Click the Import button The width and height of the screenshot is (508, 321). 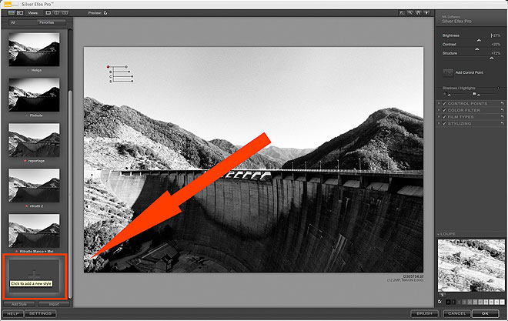(54, 304)
